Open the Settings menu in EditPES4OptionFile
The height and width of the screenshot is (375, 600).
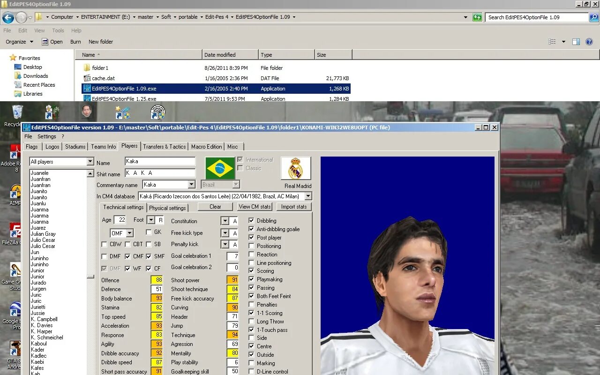(47, 136)
